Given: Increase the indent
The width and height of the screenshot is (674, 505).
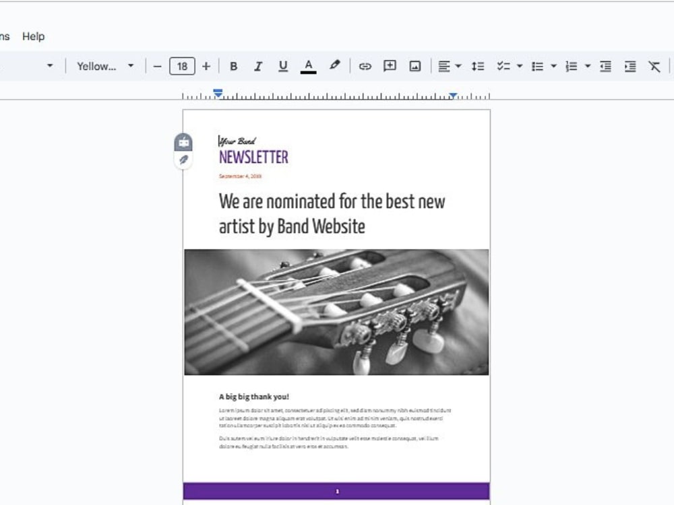Looking at the screenshot, I should pyautogui.click(x=630, y=67).
